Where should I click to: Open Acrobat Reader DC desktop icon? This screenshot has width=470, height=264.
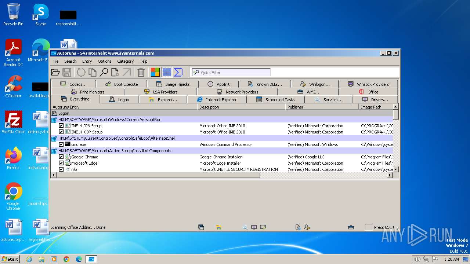click(x=13, y=53)
